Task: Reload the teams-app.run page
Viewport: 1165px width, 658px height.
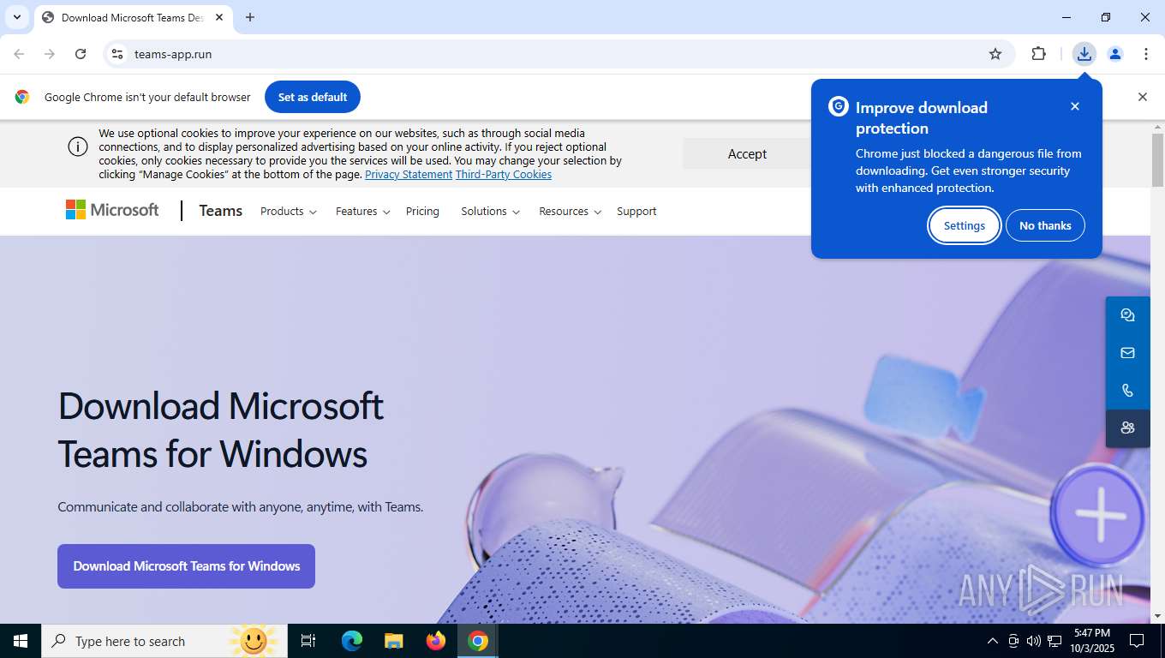Action: pos(81,54)
